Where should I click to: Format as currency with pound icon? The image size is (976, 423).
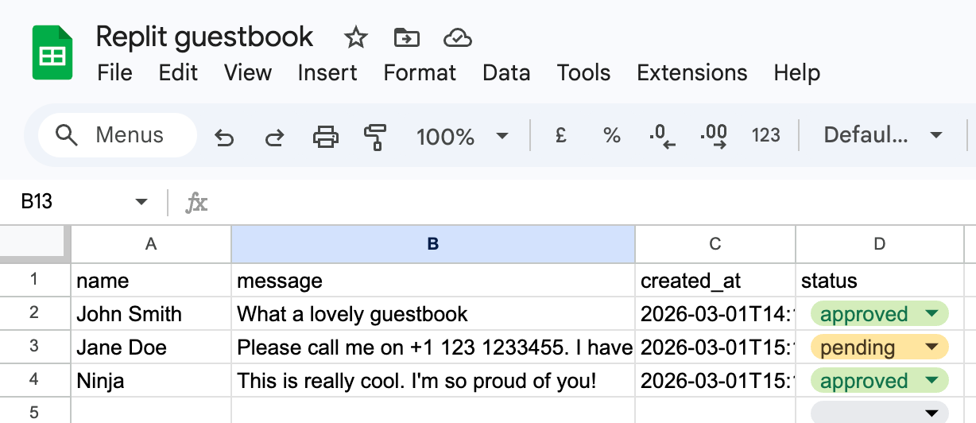click(560, 136)
